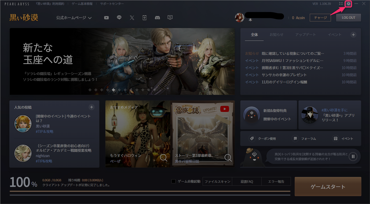370x204 pixels.
Task: Switch to the お知らせ tab
Action: (x=277, y=35)
